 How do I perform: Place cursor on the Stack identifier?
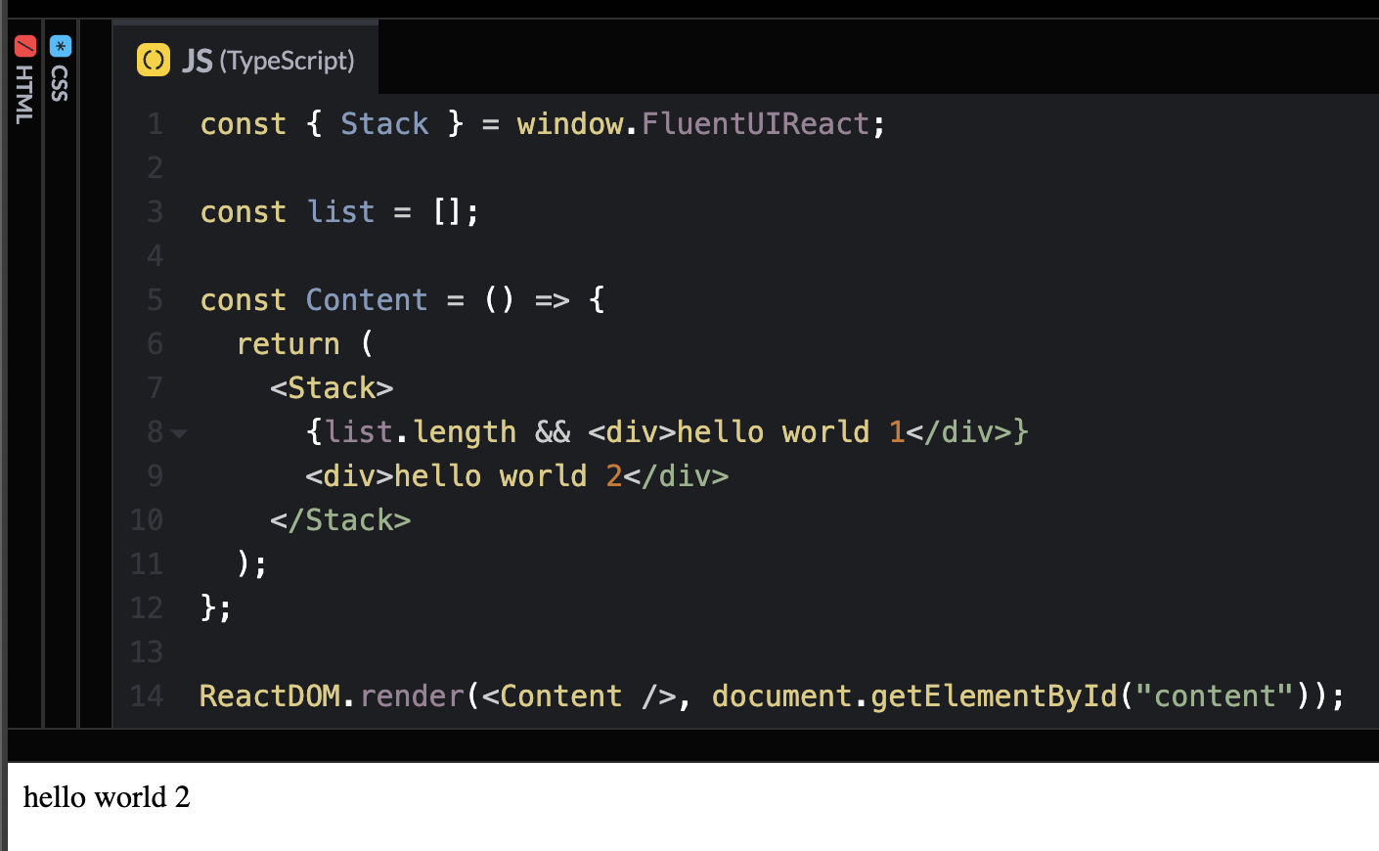384,123
